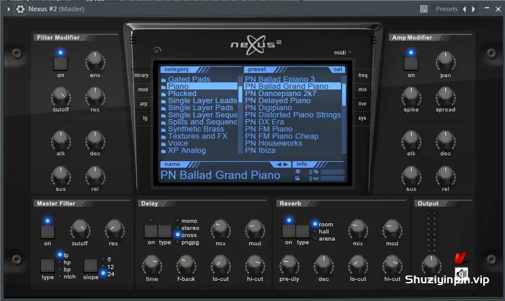Click the Amp Modifier atk knob
This screenshot has width=505, height=301.
click(x=411, y=140)
